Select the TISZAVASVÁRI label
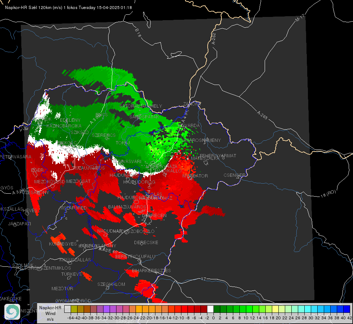The width and height of the screenshot is (353, 324). (127, 161)
